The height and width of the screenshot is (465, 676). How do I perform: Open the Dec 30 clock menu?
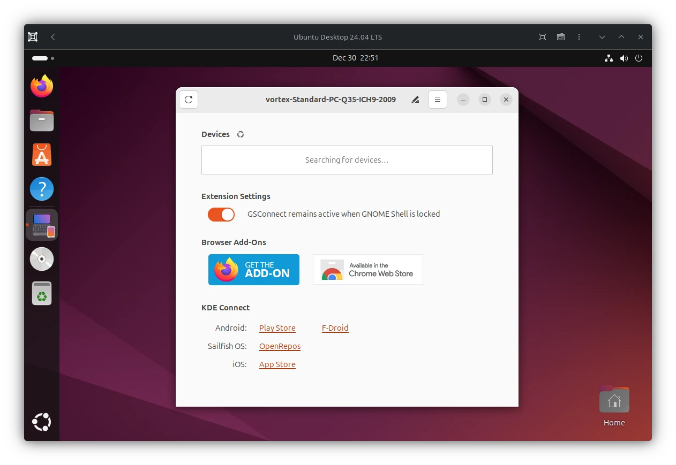click(x=356, y=57)
